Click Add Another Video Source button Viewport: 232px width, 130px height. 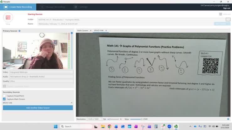pos(38,108)
